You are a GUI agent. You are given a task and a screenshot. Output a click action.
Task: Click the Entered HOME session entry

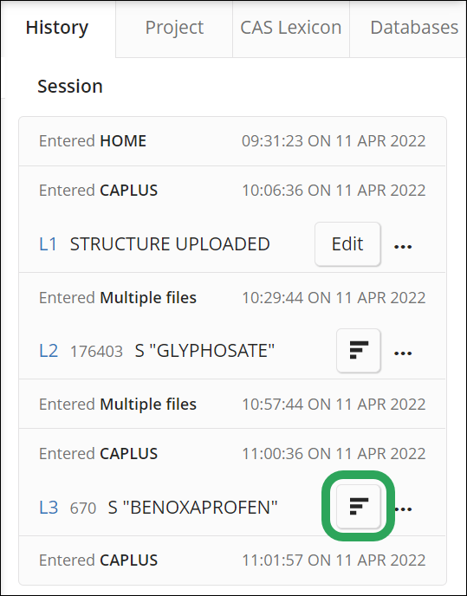click(232, 141)
